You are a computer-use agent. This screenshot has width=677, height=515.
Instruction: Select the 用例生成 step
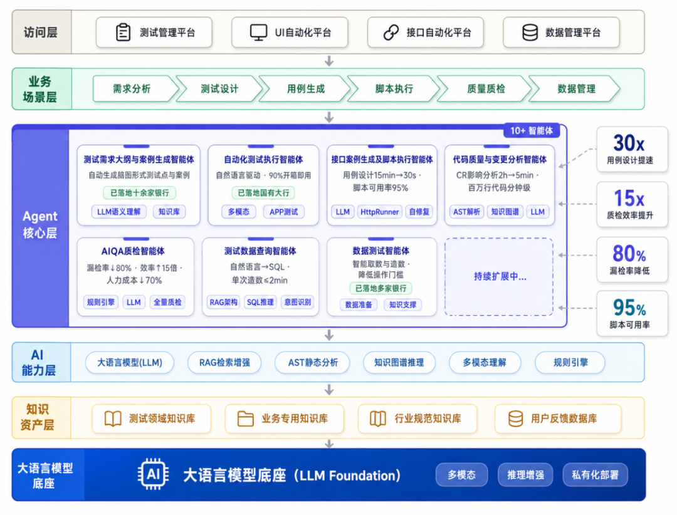(x=306, y=89)
